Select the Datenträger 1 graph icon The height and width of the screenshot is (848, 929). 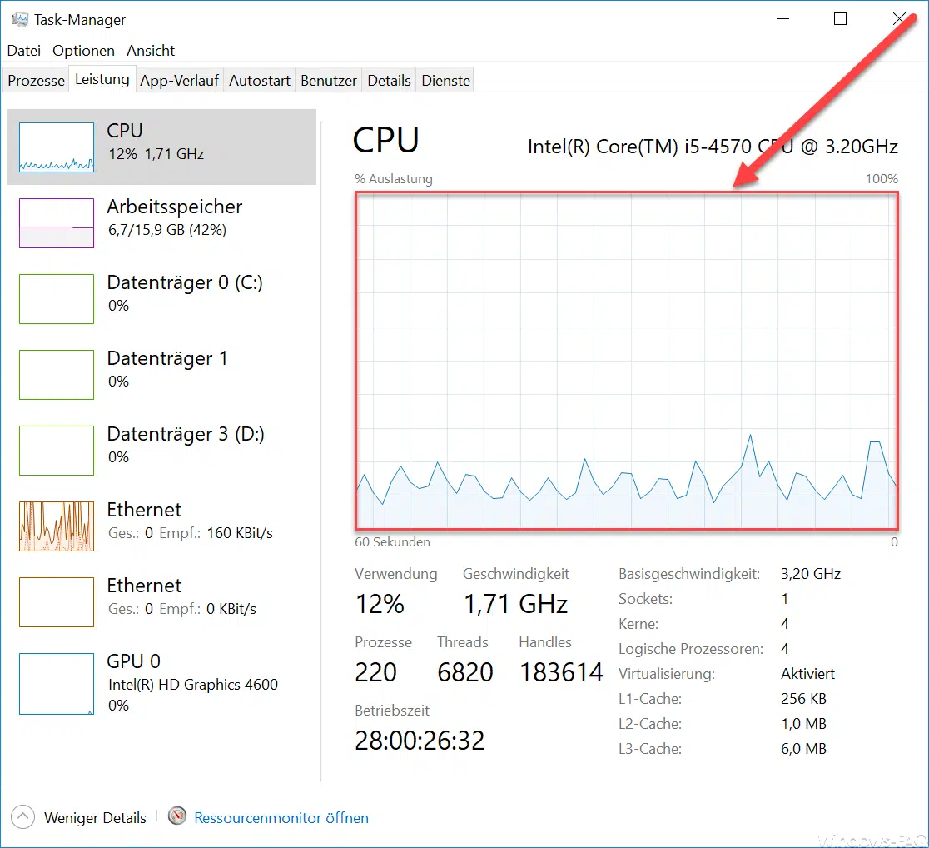56,374
